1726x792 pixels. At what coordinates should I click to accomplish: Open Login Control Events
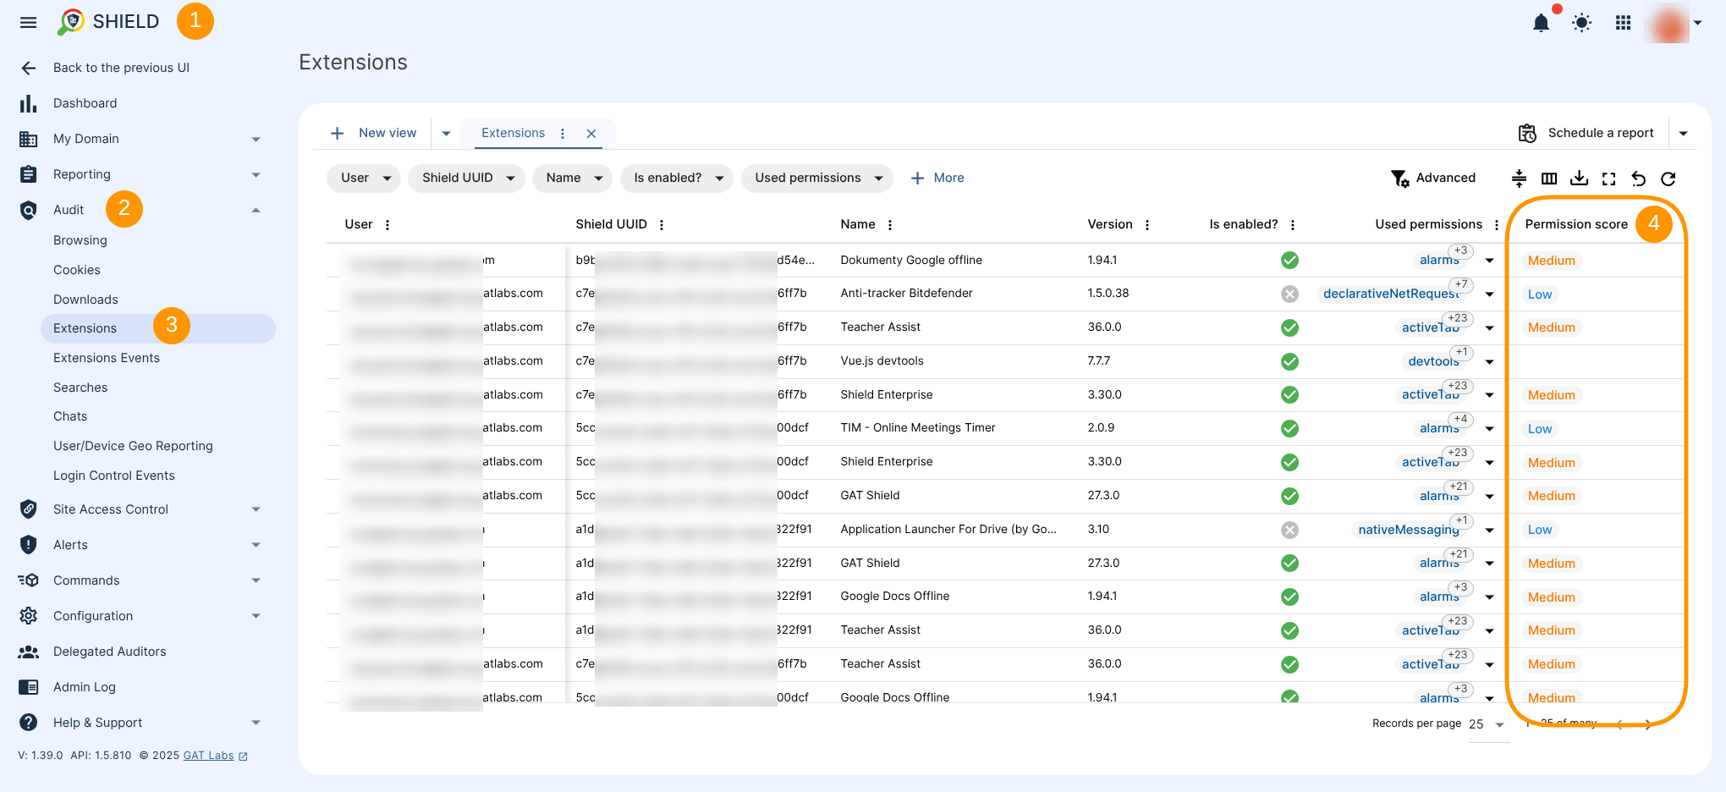(x=114, y=476)
